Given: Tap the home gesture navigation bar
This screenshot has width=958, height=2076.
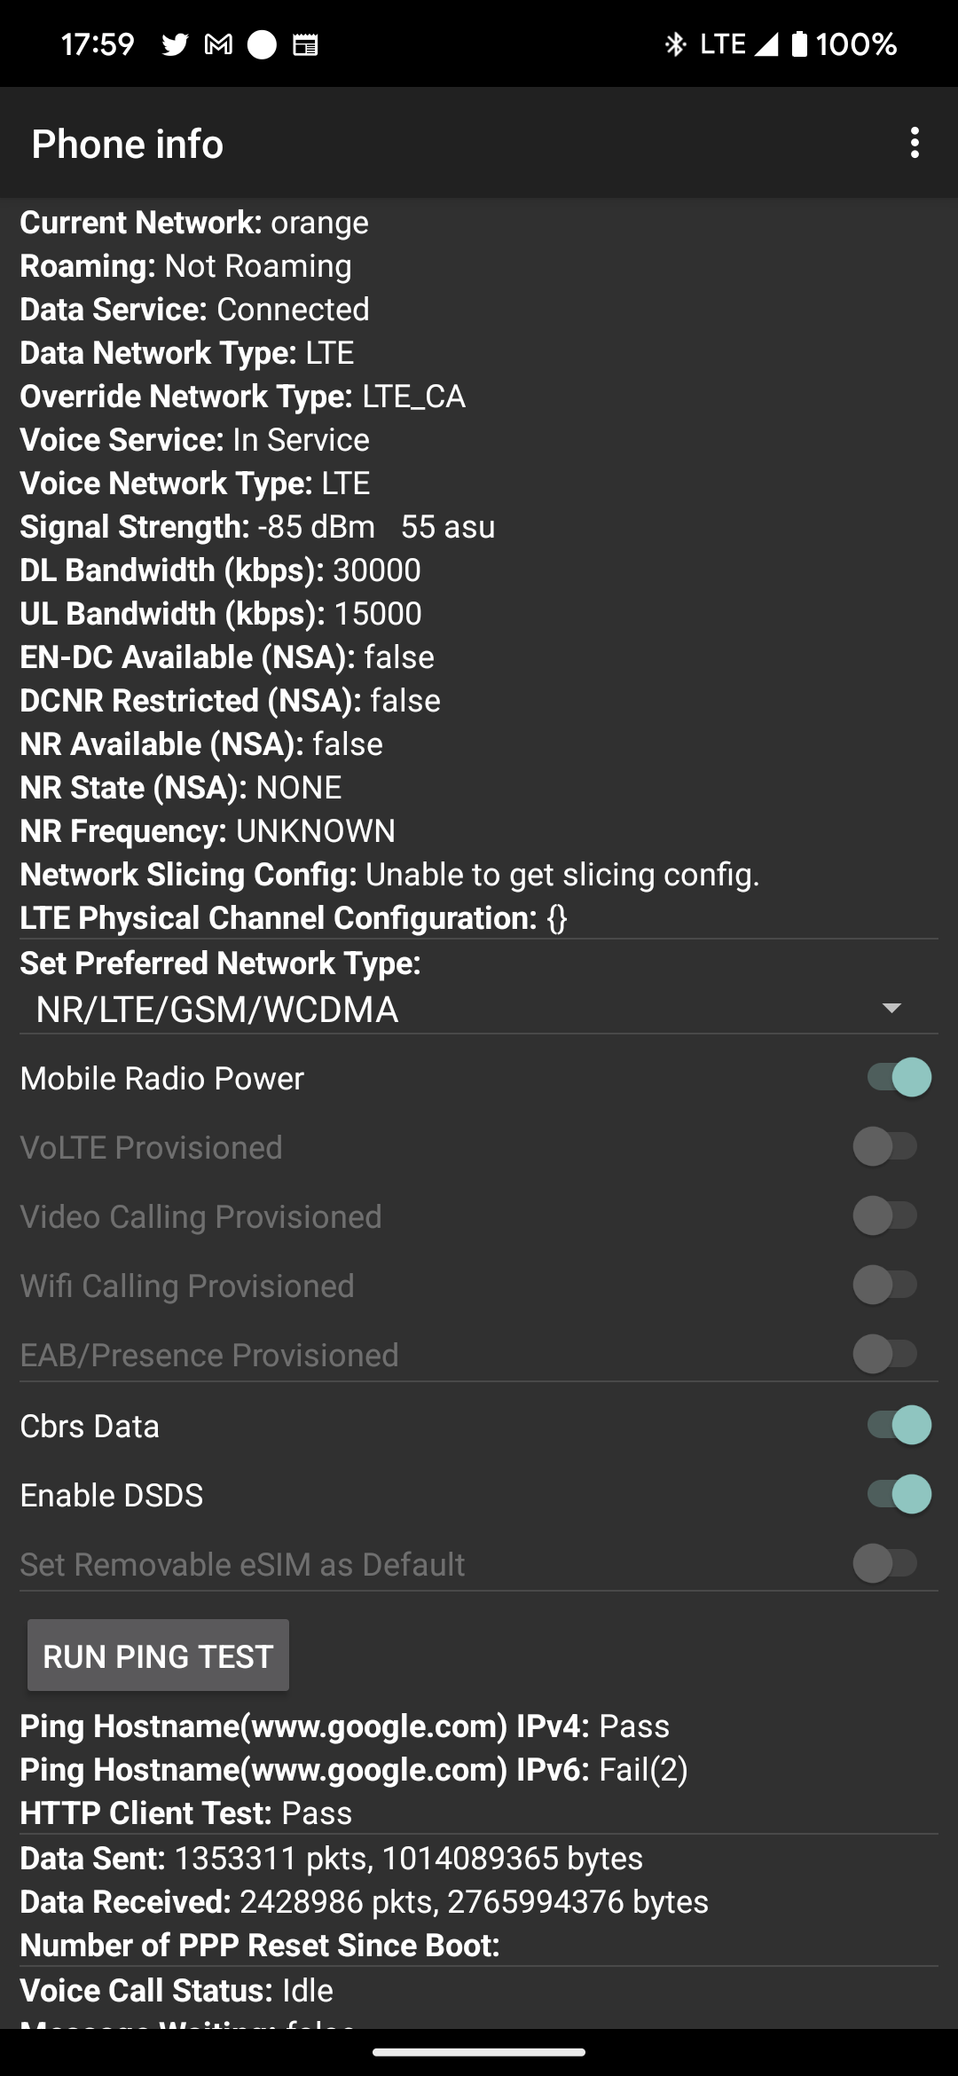Looking at the screenshot, I should tap(479, 2052).
